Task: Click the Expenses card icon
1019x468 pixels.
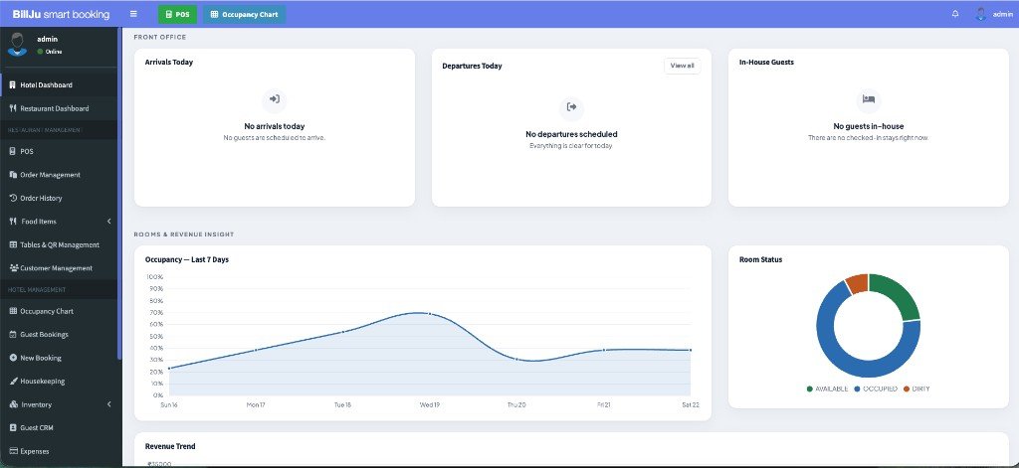Action: coord(12,451)
